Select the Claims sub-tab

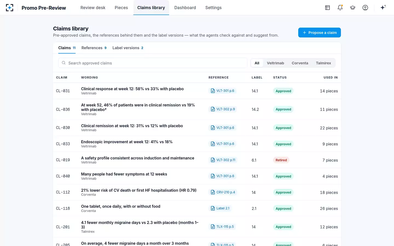tap(67, 48)
